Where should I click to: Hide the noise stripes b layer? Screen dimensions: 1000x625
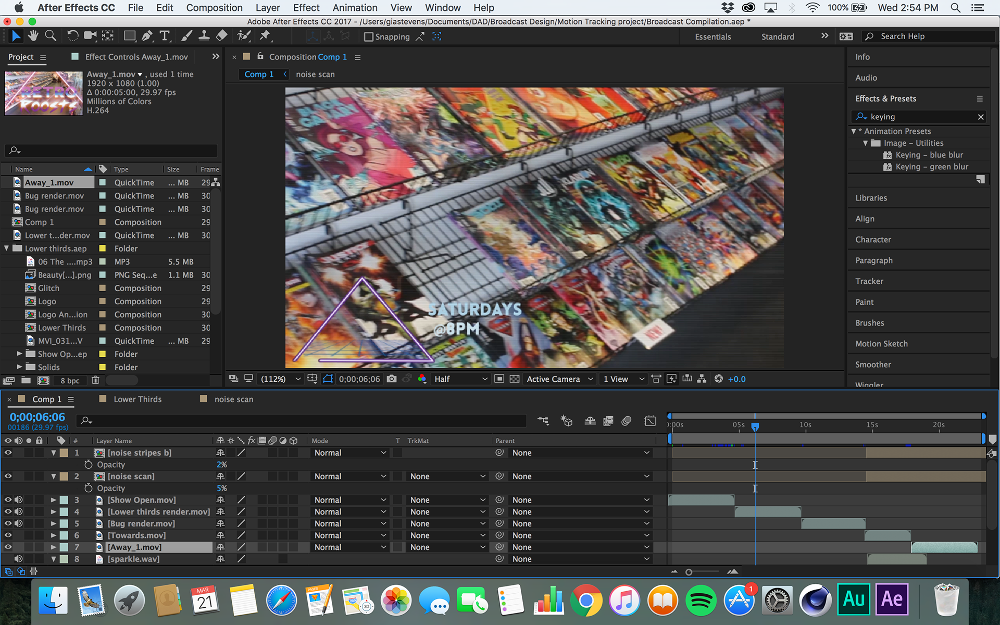point(8,453)
